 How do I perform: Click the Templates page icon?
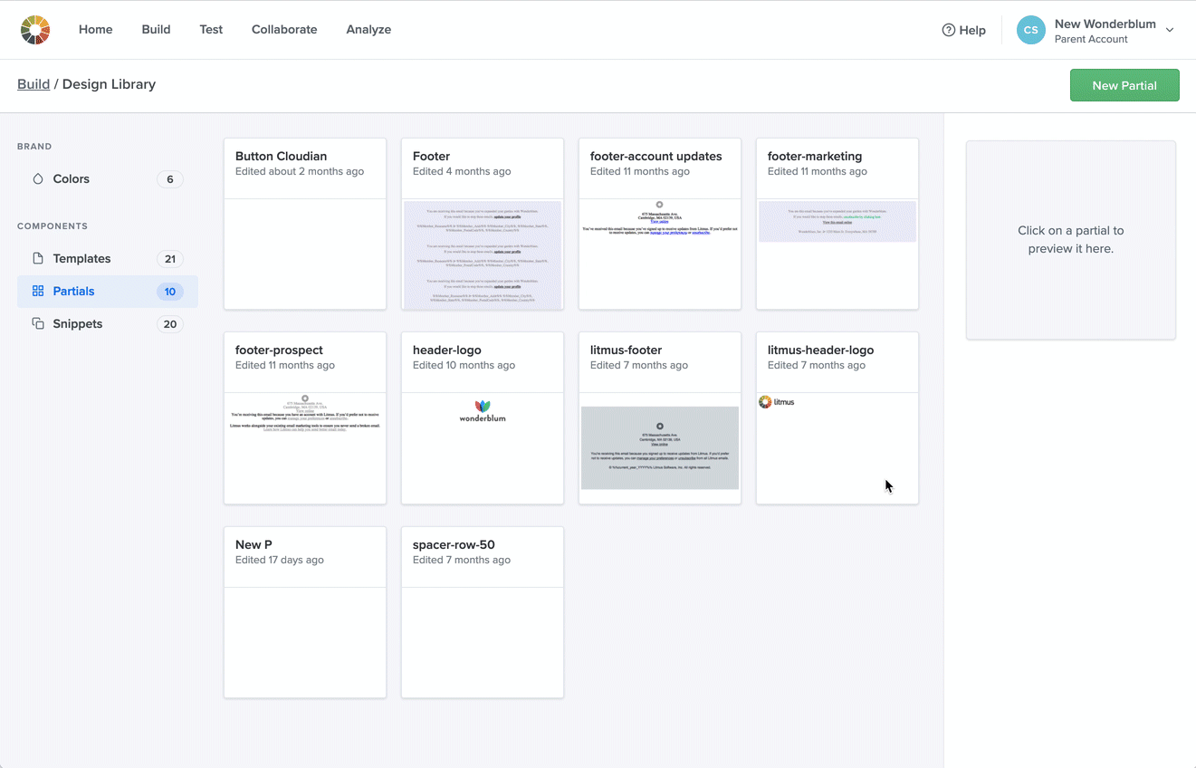click(x=38, y=259)
